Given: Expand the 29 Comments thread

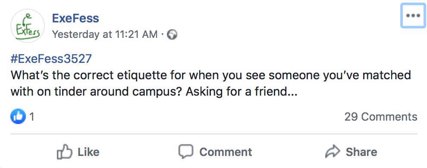Looking at the screenshot, I should coord(381,117).
